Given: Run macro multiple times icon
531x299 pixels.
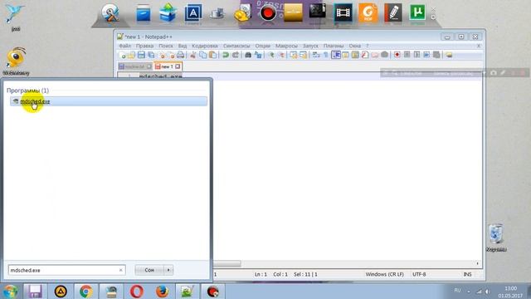Looking at the screenshot, I should point(426,55).
